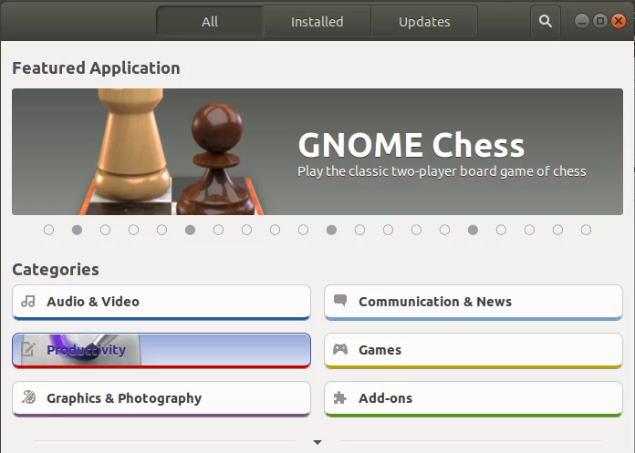Select the nineteenth carousel dot
Image resolution: width=635 pixels, height=453 pixels.
point(557,230)
